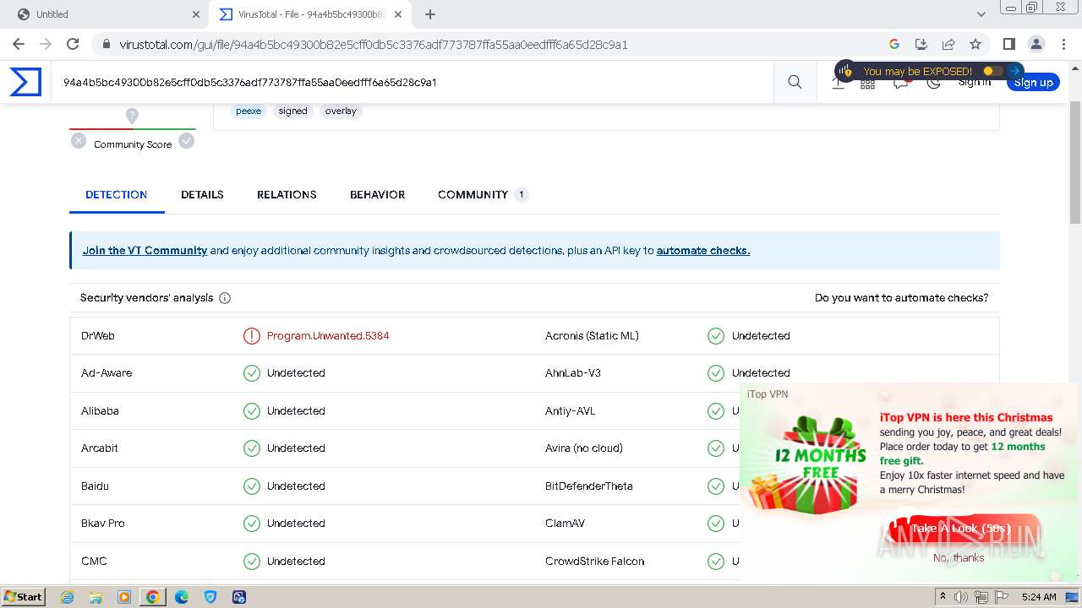
Task: Close the VirusTotal browser tab
Action: (x=398, y=14)
